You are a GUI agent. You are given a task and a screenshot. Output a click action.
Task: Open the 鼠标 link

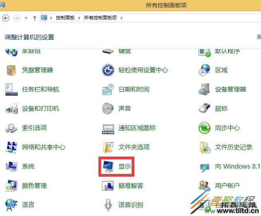coord(221,109)
